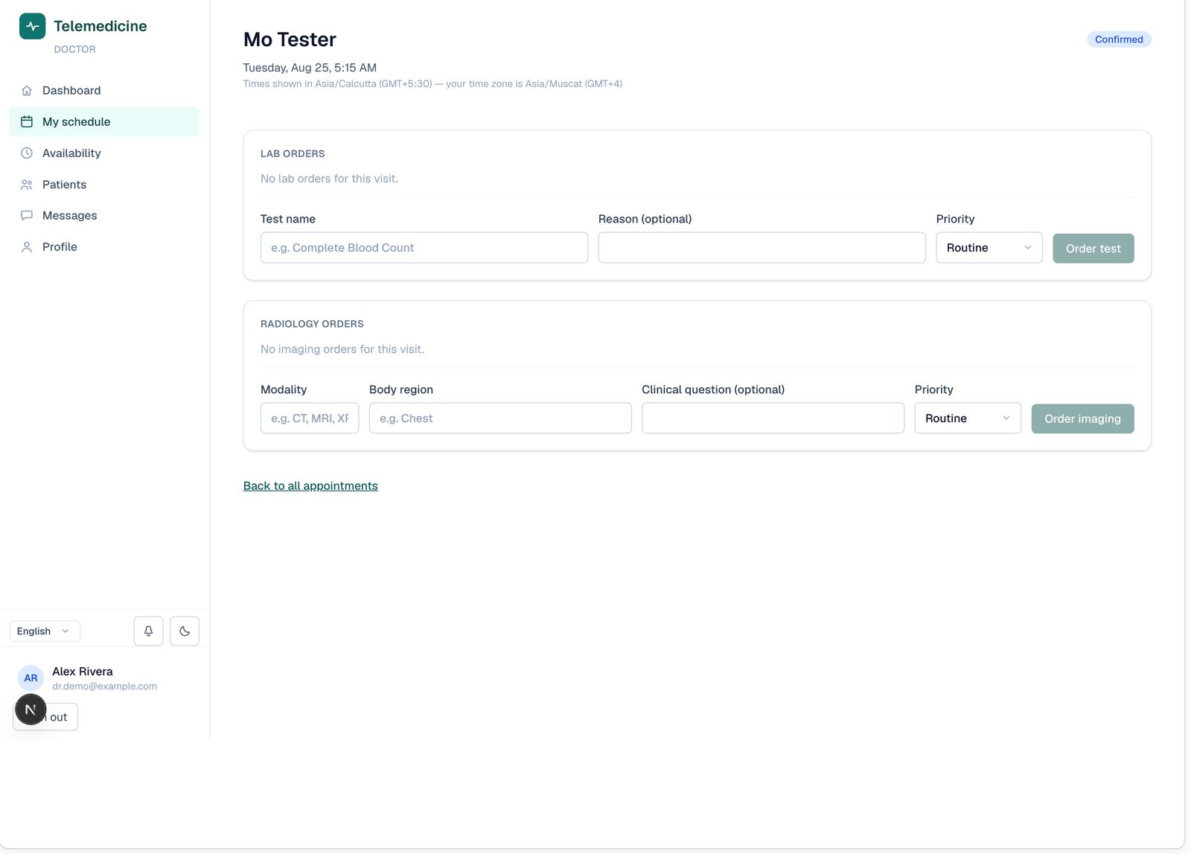Click the dr.demo@example.com email text

coord(104,686)
